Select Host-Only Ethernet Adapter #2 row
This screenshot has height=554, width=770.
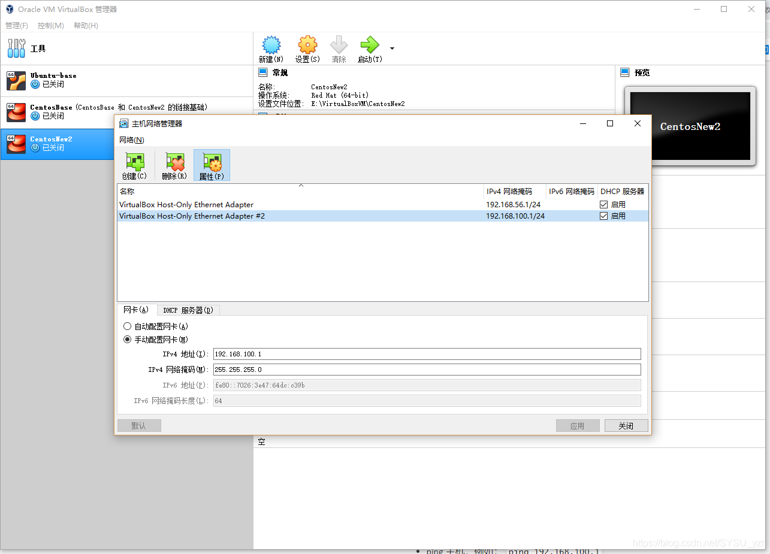tap(382, 216)
